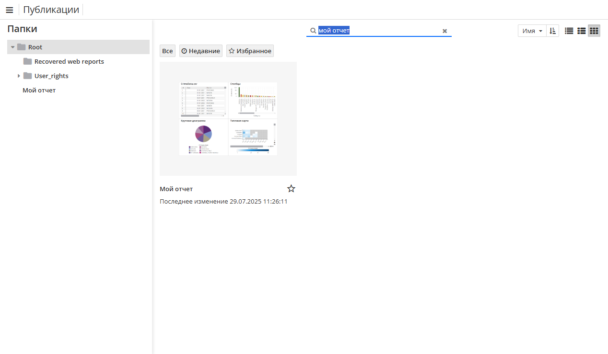Click the User_rights folder icon
The height and width of the screenshot is (354, 608).
[27, 76]
